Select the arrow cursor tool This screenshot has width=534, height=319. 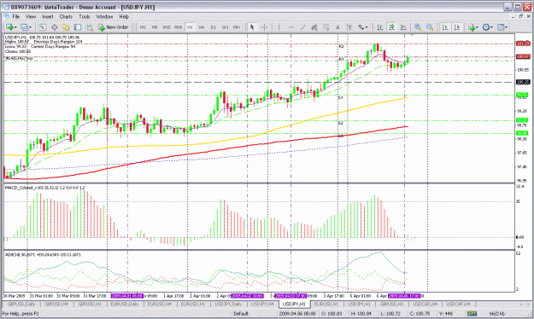[252, 27]
